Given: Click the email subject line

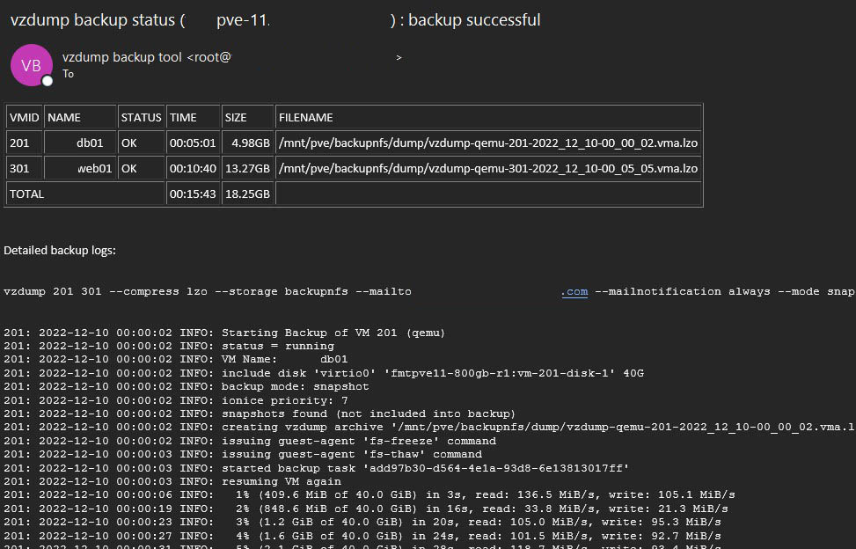Looking at the screenshot, I should 274,19.
